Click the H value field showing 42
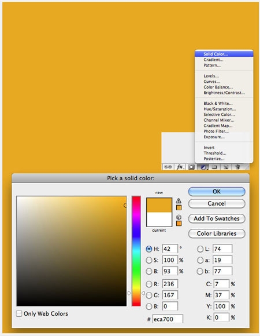Viewport: 260px width, 336px height. coord(170,249)
